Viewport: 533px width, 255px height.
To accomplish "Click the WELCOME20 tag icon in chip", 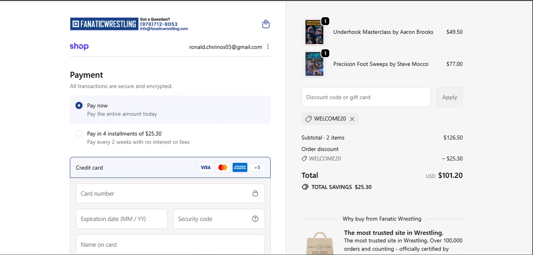I will [x=308, y=119].
